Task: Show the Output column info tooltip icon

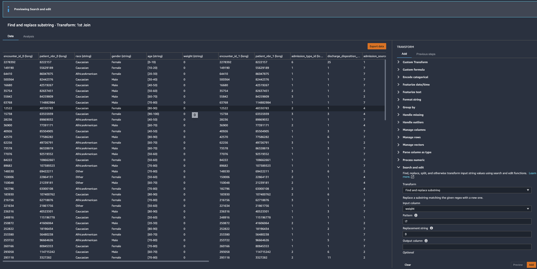Action: [x=426, y=241]
